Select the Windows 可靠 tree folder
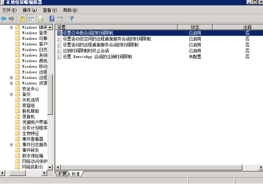This screenshot has width=263, height=184. 35,38
